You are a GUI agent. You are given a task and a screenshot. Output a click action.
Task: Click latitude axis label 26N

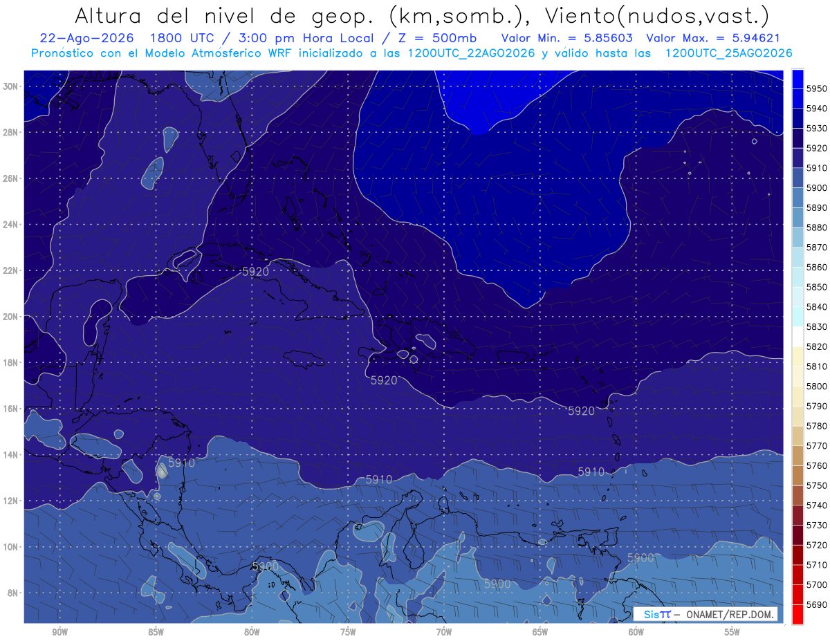11,178
